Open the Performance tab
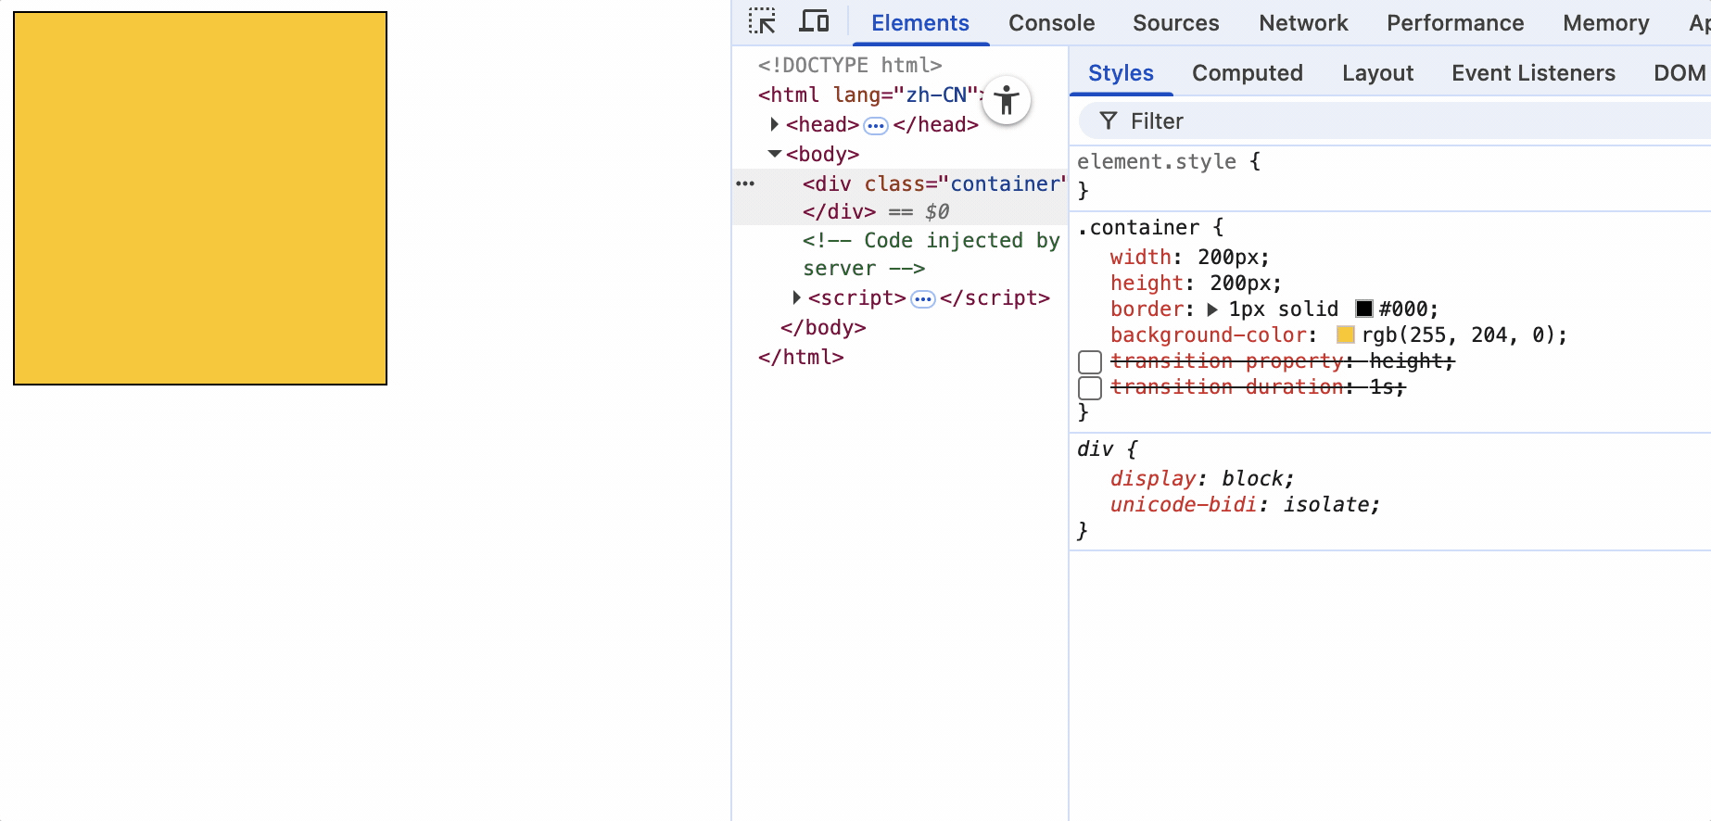Viewport: 1711px width, 821px height. click(1455, 23)
